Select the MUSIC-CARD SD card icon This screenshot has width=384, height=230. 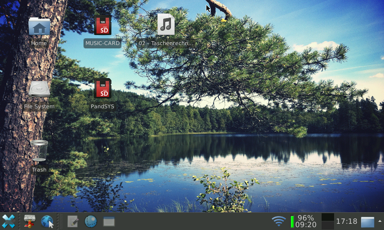pos(102,25)
